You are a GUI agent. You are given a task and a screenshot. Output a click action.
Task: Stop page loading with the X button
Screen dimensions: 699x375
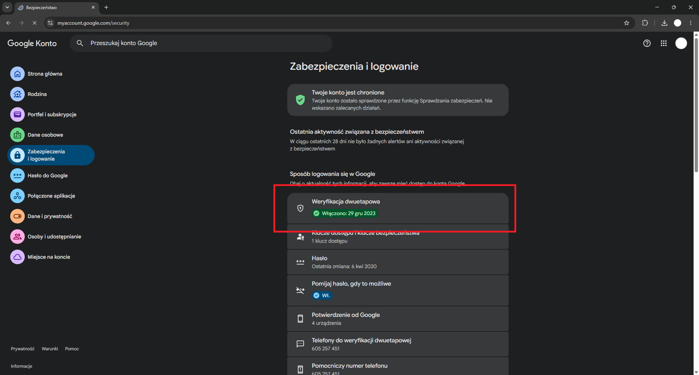coord(35,23)
